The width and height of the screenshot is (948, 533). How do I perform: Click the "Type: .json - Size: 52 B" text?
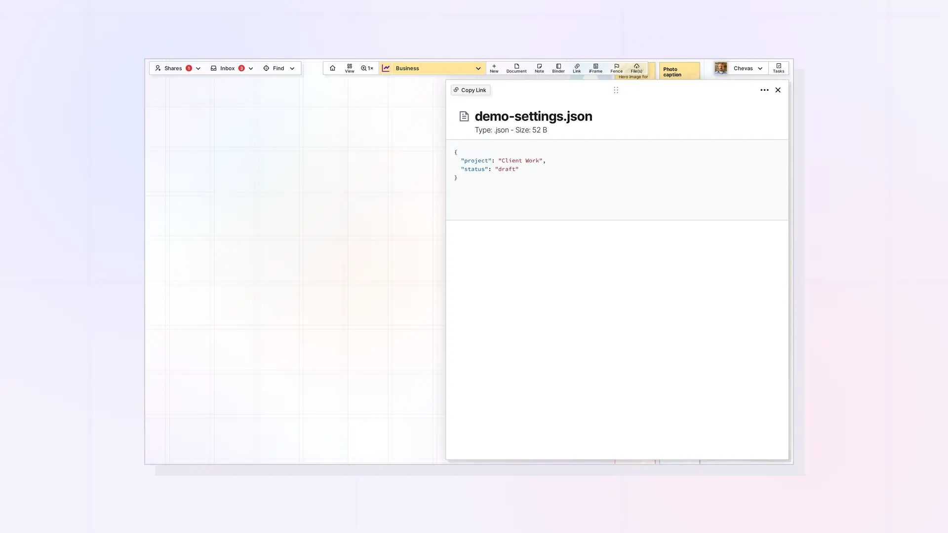(511, 130)
